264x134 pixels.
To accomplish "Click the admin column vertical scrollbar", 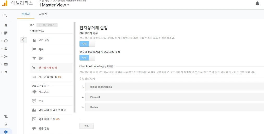I will click(75, 67).
